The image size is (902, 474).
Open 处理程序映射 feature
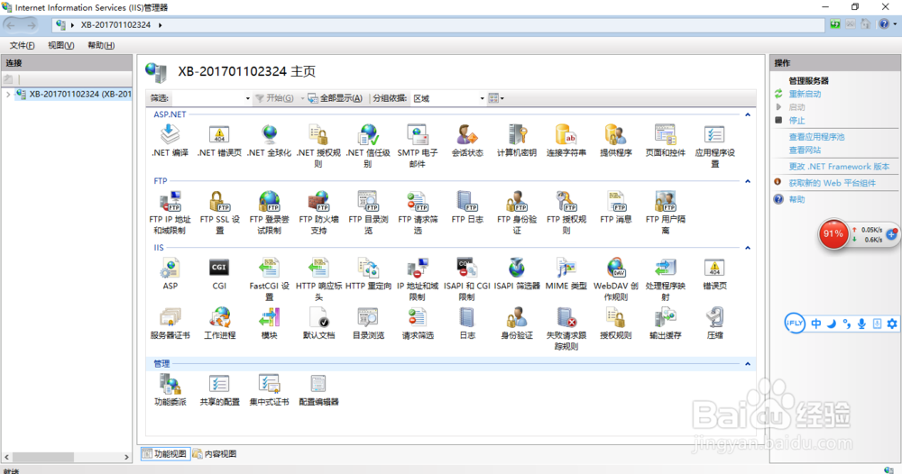(665, 279)
